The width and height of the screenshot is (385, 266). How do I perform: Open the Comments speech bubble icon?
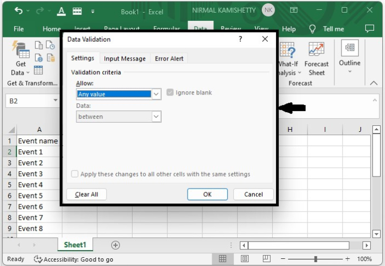click(369, 29)
